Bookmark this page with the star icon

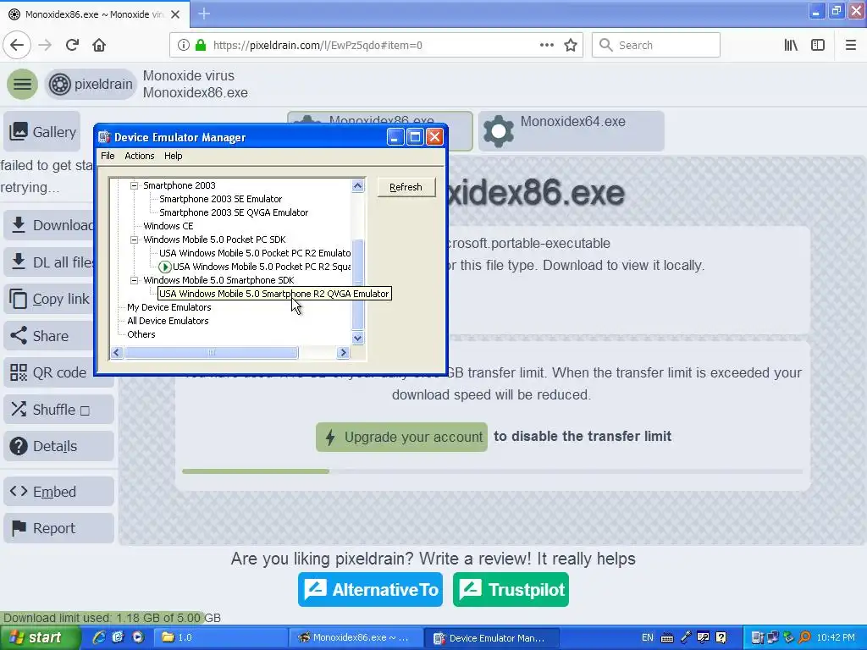coord(571,46)
